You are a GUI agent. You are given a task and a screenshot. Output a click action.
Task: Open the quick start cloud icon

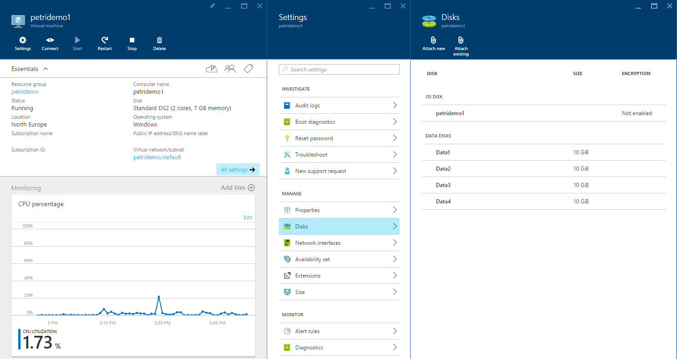click(x=212, y=69)
